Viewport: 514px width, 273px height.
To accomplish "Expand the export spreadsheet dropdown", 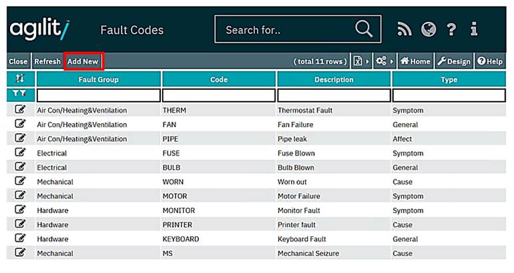I will tap(361, 61).
